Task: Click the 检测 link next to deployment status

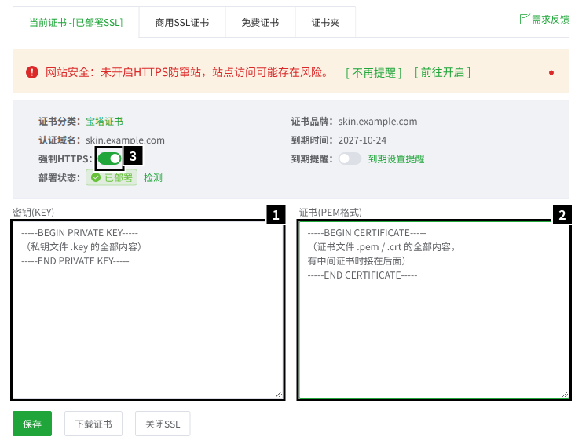Action: [x=153, y=177]
